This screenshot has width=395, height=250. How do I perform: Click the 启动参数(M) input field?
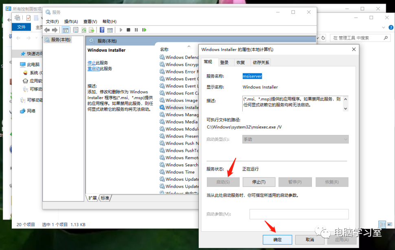[x=299, y=214]
